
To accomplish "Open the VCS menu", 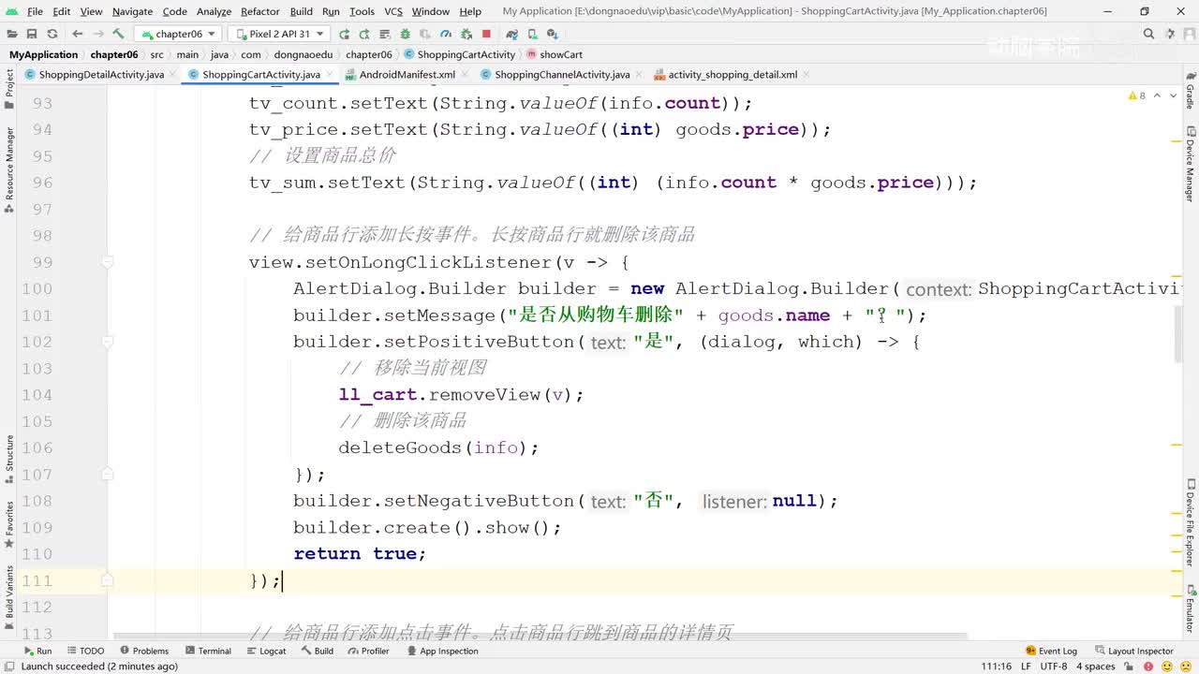I will pyautogui.click(x=393, y=11).
